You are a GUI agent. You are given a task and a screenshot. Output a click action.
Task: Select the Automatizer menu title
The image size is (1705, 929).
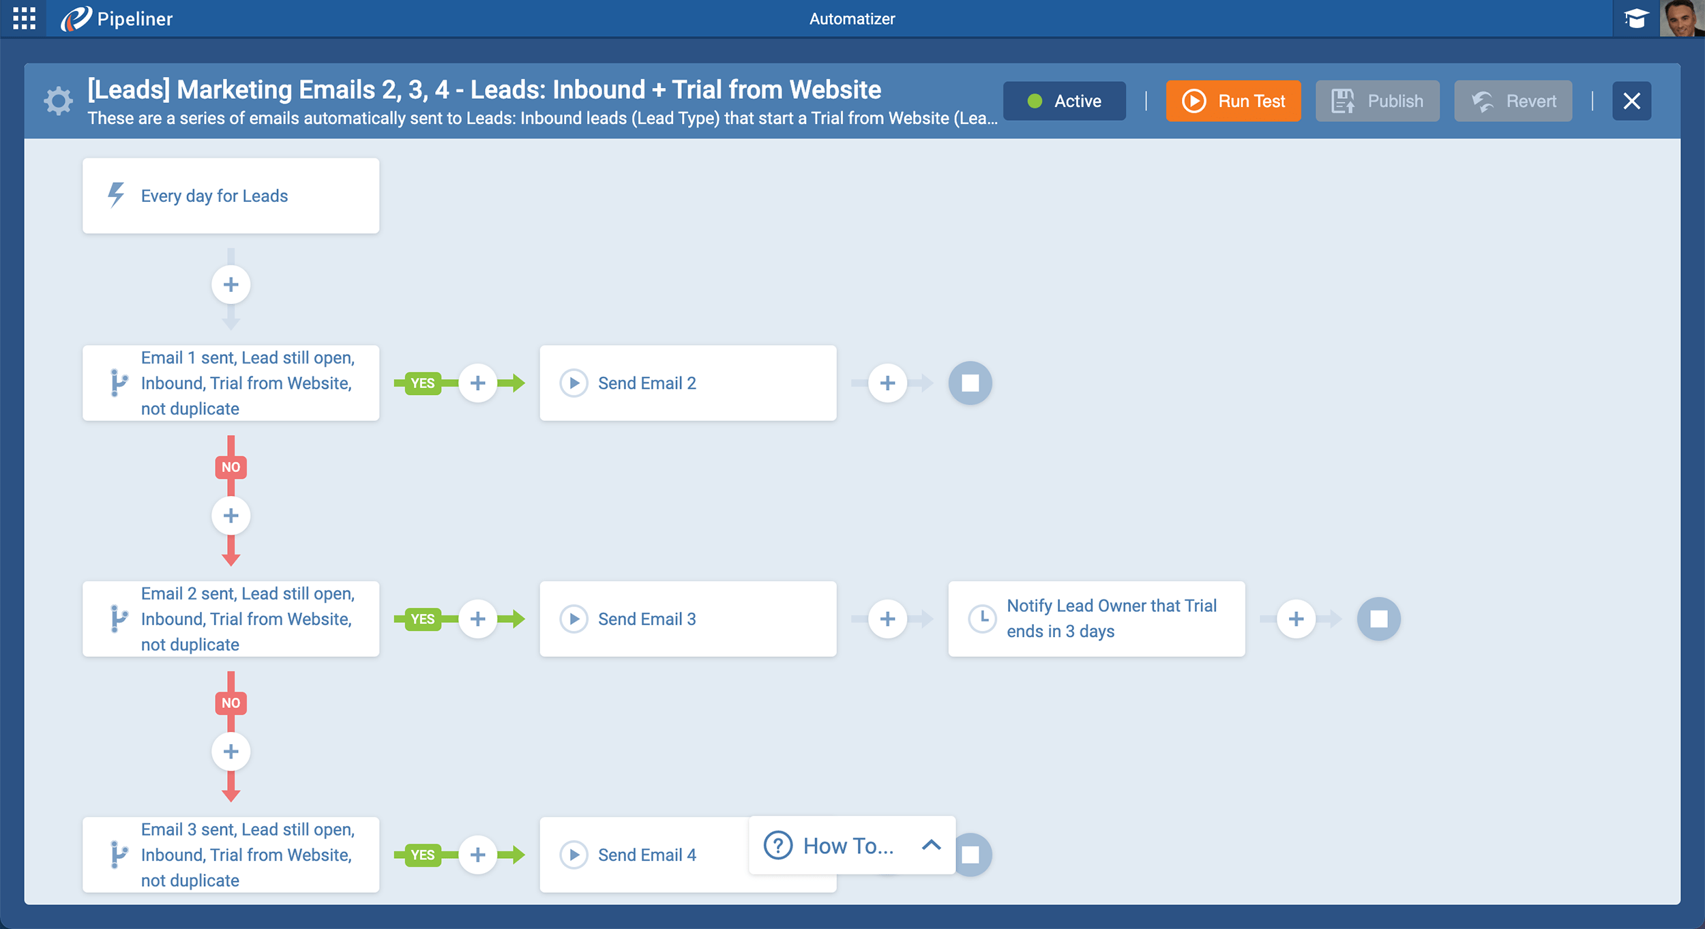pos(850,17)
